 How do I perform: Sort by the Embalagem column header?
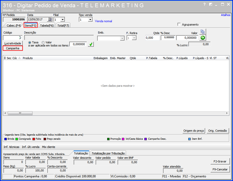coord(101,58)
